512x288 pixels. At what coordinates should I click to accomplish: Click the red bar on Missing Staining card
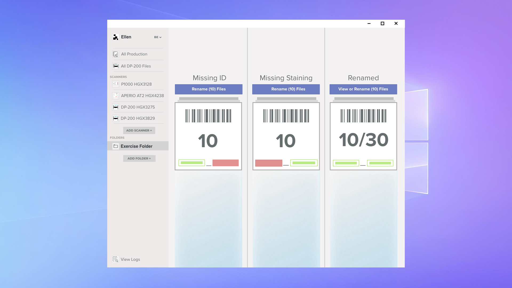click(269, 163)
